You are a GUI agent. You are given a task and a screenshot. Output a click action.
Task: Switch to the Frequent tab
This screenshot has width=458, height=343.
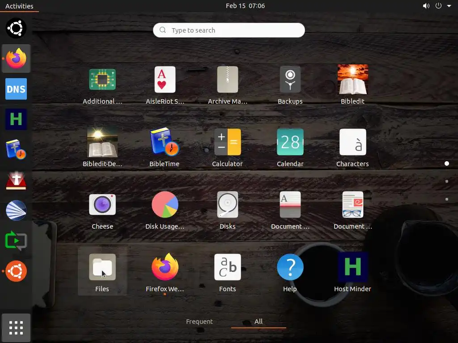(x=199, y=322)
